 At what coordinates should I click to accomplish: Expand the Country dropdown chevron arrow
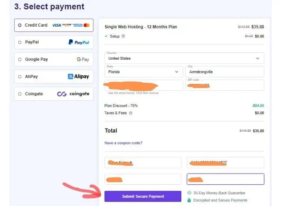coord(257,58)
